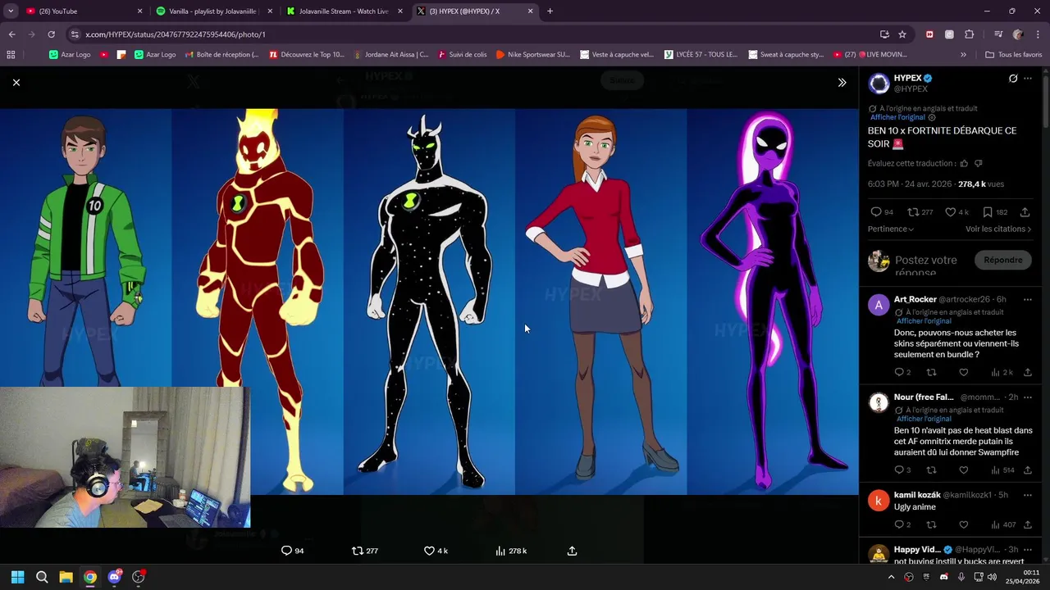Like Art_Rocker's reply
The height and width of the screenshot is (590, 1050).
[964, 372]
